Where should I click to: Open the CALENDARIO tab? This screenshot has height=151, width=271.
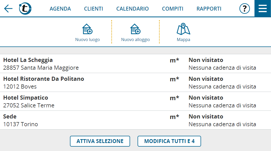click(x=132, y=9)
